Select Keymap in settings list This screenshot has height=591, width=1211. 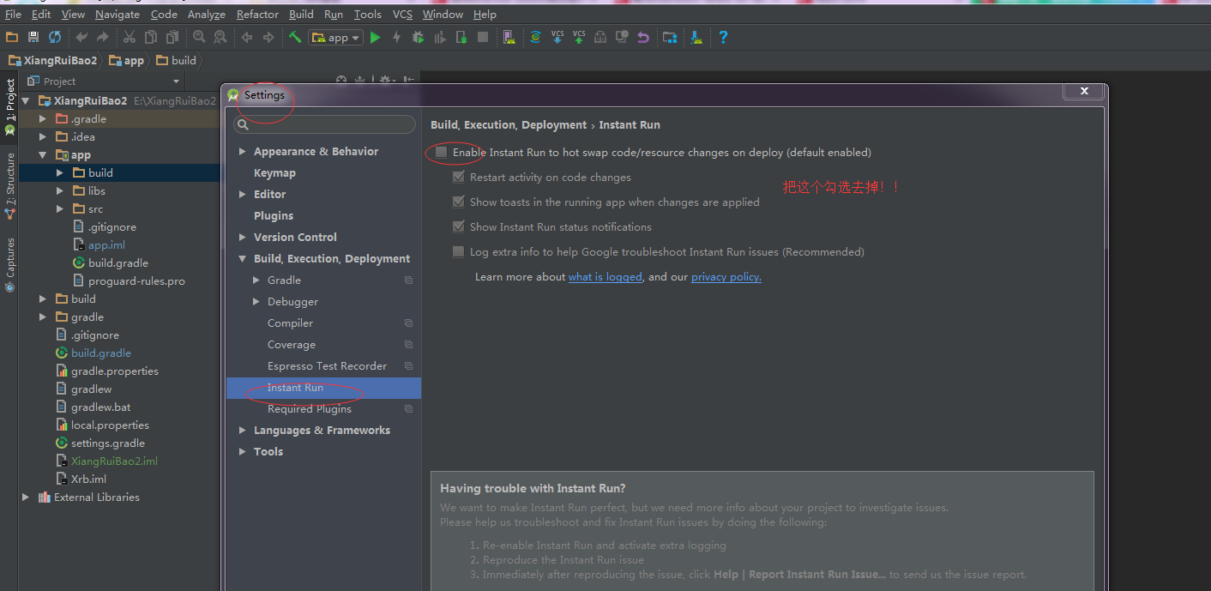[x=274, y=172]
